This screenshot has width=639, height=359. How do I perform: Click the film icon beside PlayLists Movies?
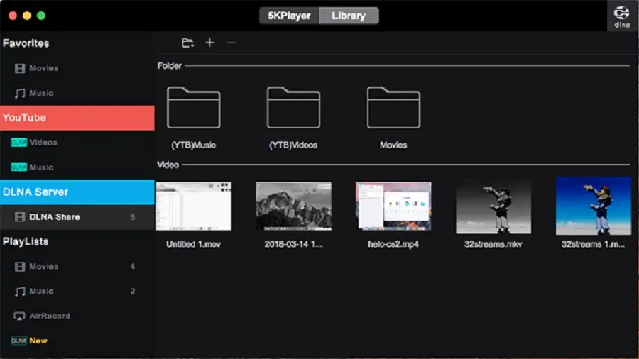coord(20,267)
